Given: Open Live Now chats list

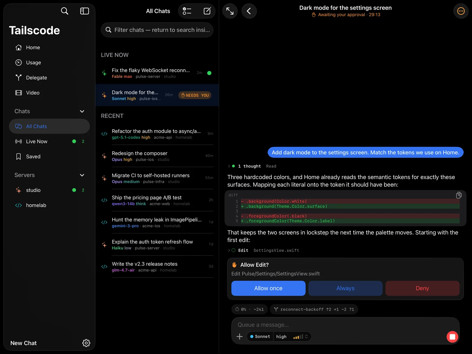Looking at the screenshot, I should tap(49, 141).
